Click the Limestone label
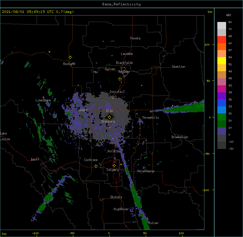 pyautogui.click(x=43, y=100)
